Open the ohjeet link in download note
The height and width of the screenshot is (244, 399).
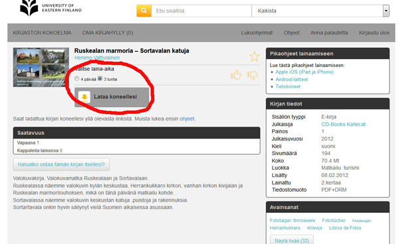(187, 119)
